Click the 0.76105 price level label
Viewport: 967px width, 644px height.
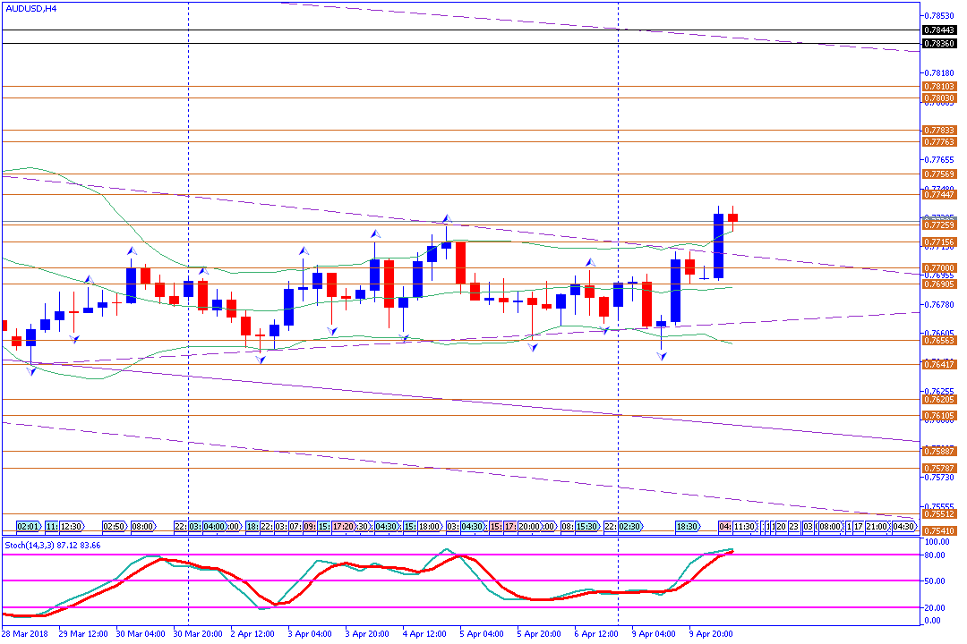tap(938, 415)
